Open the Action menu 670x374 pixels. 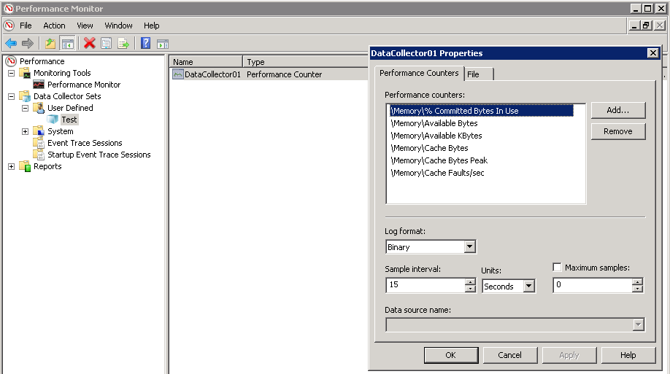[x=54, y=26]
